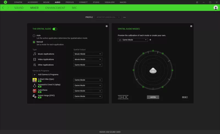Screen dimensions: 220x134
Task: Open the Connect tab
Action: [x=83, y=2]
